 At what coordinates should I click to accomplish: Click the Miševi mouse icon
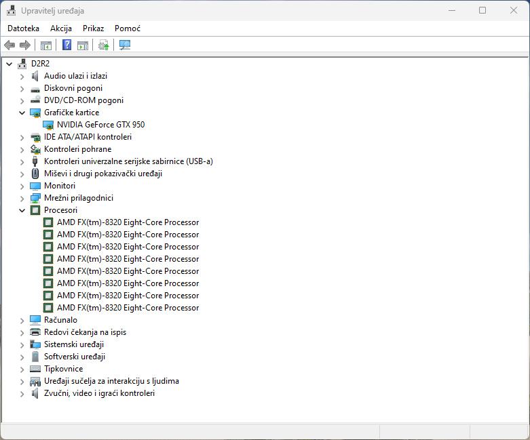[x=35, y=174]
